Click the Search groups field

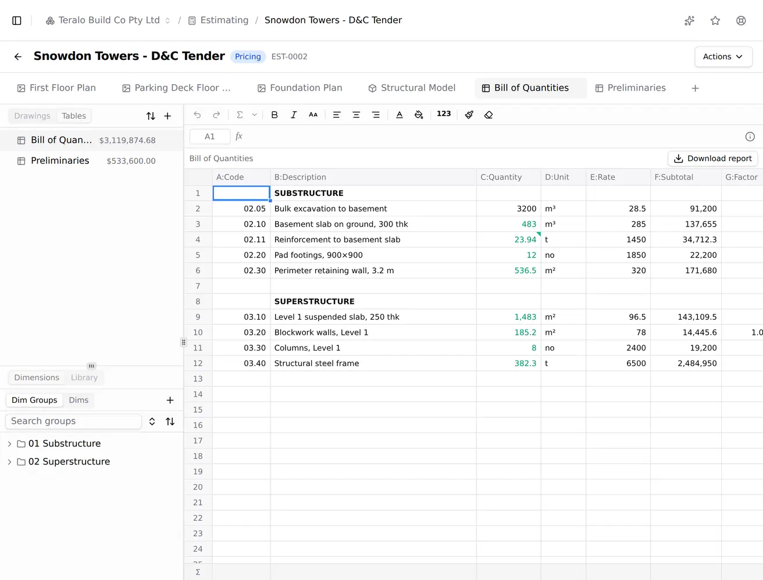pos(73,421)
